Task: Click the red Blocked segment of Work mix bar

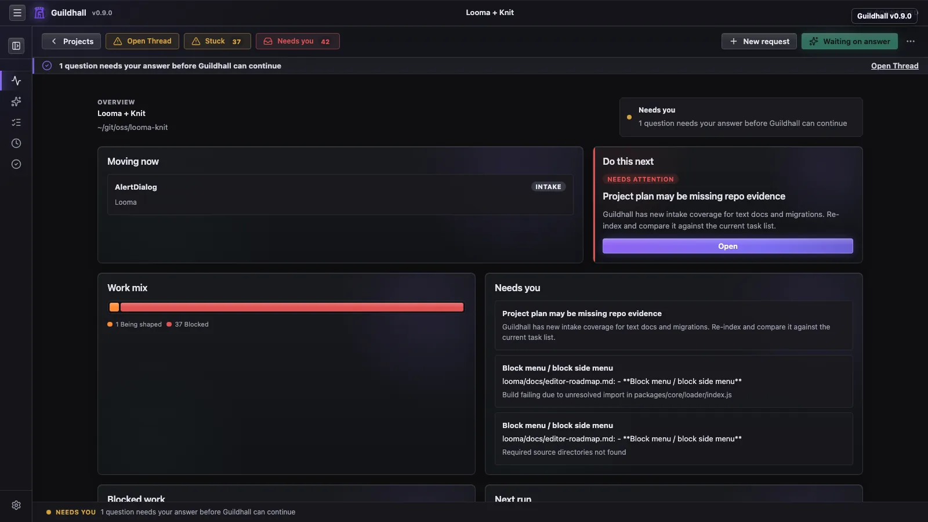Action: [x=292, y=307]
